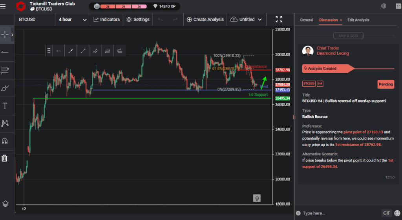Image resolution: width=402 pixels, height=220 pixels.
Task: Select the Text tool
Action: tap(5, 105)
